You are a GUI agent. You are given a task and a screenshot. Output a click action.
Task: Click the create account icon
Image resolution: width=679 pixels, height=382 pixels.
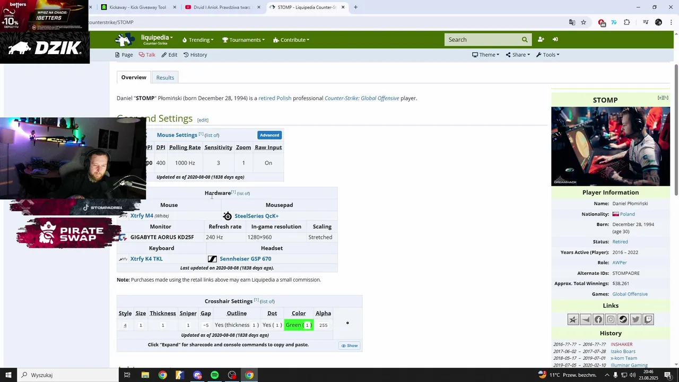click(541, 39)
